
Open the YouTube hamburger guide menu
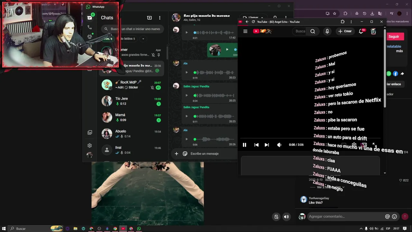pos(245,31)
